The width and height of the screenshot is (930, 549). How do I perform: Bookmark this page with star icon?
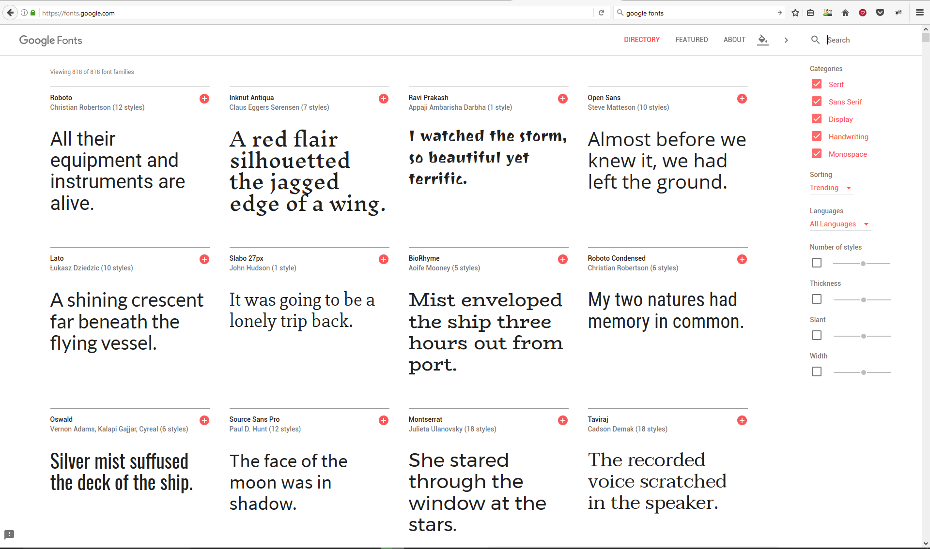(x=795, y=13)
